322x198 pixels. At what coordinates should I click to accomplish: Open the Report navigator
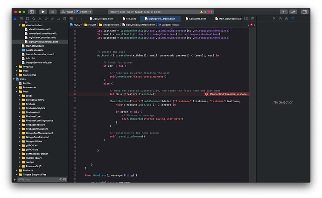point(65,19)
